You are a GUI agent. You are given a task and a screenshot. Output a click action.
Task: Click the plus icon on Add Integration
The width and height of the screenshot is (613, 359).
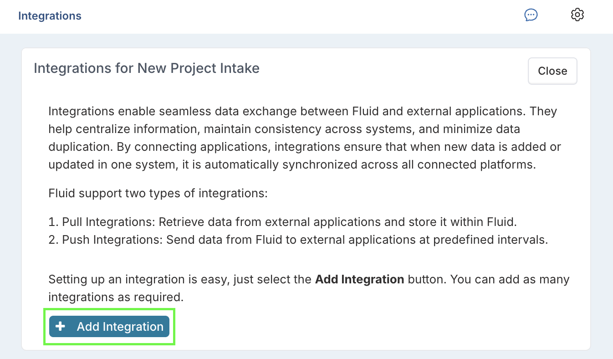point(60,327)
